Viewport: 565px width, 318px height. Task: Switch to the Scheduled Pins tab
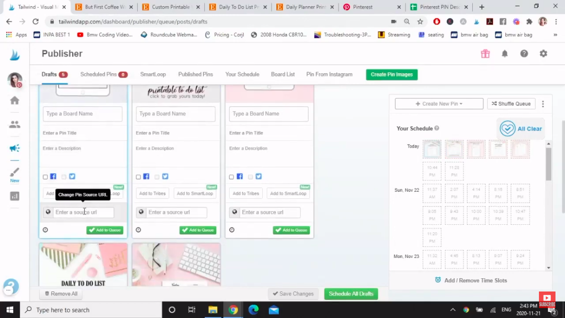(104, 75)
